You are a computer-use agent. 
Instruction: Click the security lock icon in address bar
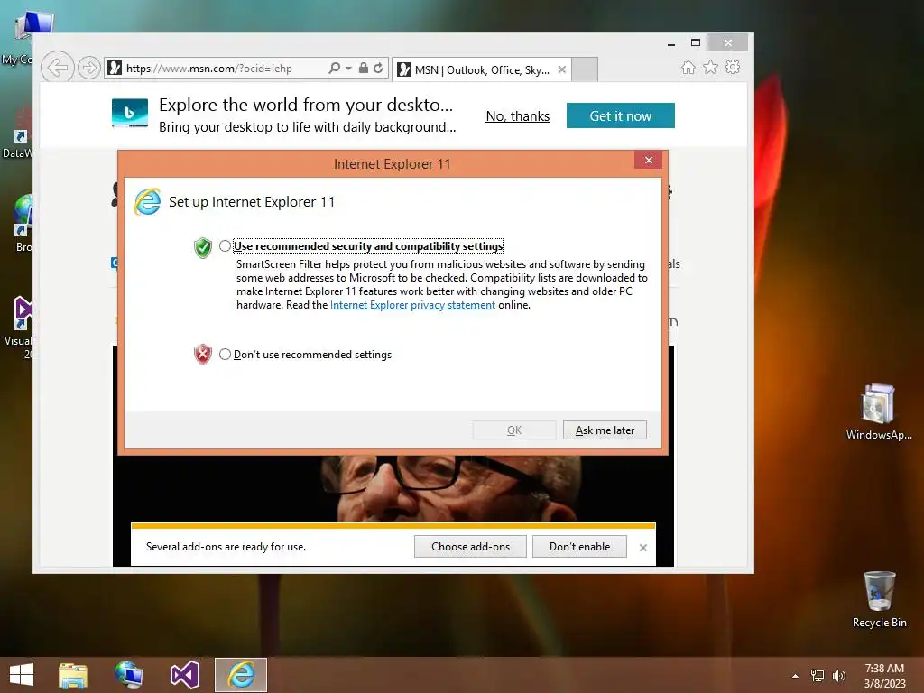(364, 69)
